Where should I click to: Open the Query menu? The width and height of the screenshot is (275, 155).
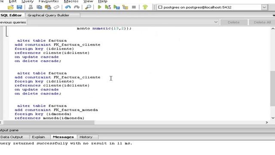(27, 1)
